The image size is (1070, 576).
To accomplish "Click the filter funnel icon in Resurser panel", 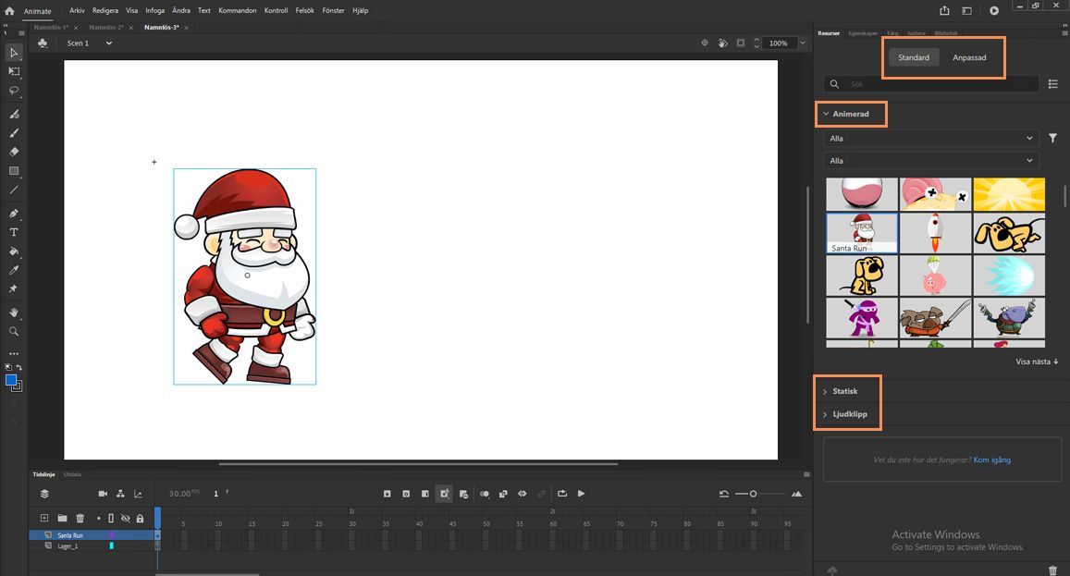I will coord(1053,138).
